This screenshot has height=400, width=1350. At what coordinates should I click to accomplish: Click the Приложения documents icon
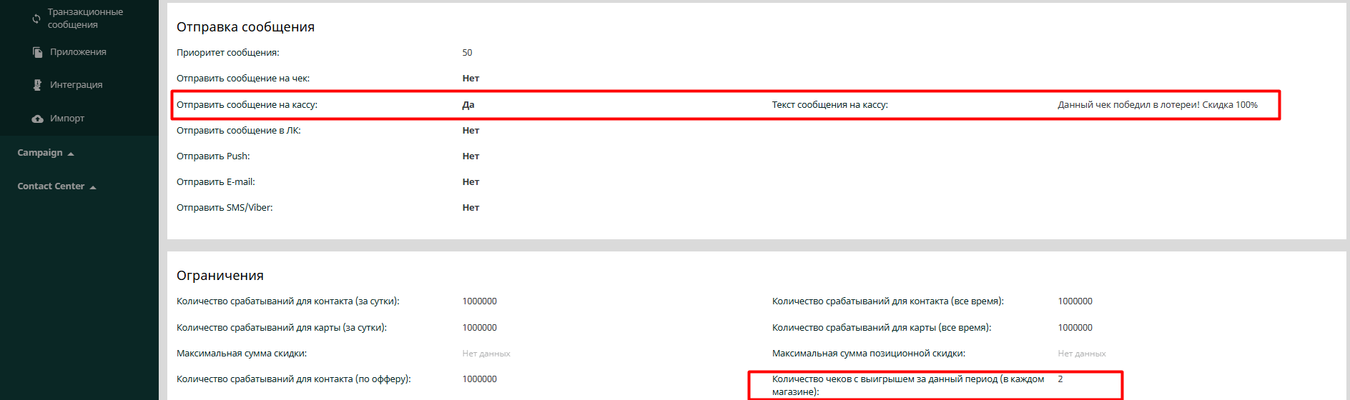click(x=37, y=52)
